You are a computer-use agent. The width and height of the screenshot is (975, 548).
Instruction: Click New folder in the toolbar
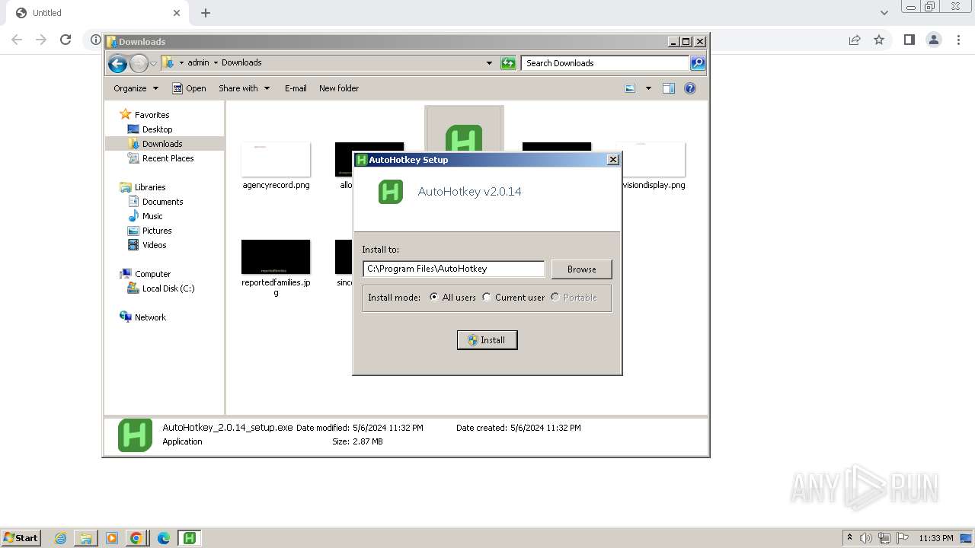tap(339, 88)
